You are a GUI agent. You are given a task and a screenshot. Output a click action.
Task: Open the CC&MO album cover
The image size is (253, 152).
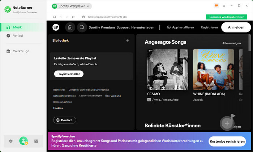(167, 69)
